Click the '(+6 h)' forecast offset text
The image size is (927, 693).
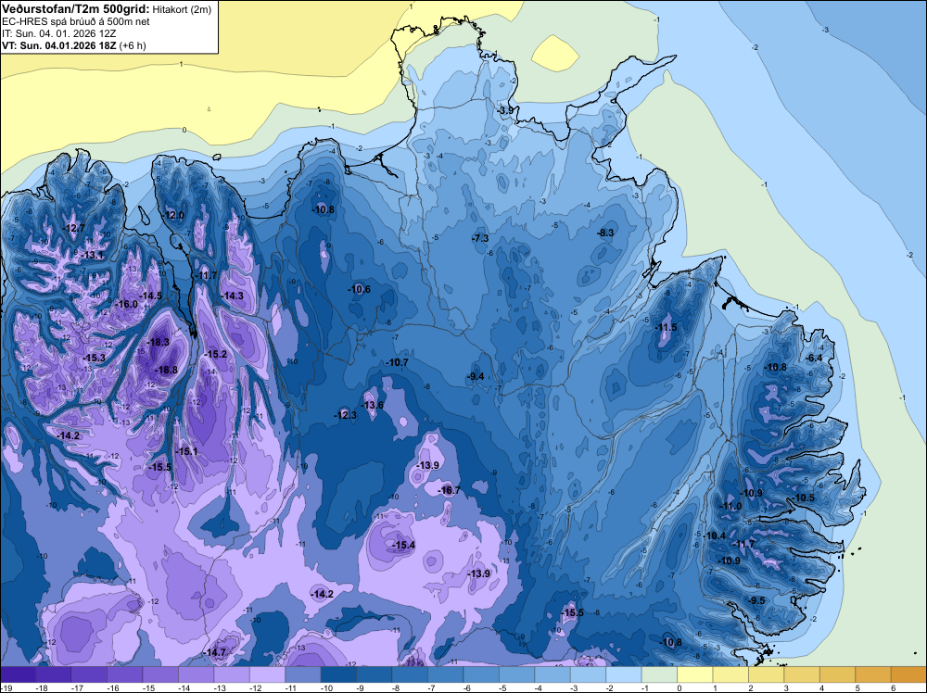133,45
